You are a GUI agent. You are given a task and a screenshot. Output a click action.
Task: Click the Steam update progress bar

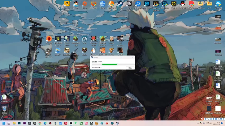click(x=113, y=65)
